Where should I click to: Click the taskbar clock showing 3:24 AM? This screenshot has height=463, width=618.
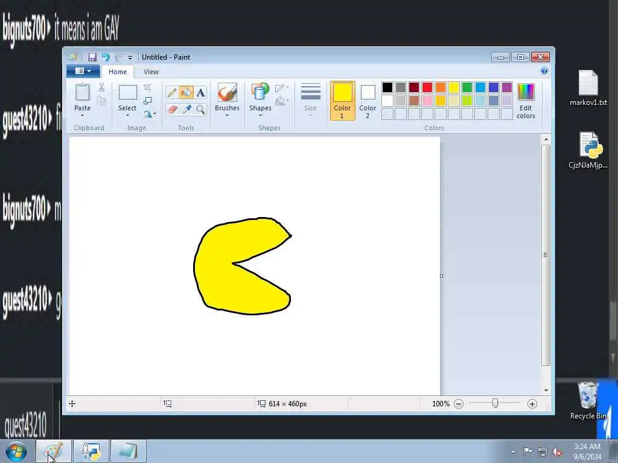[587, 452]
